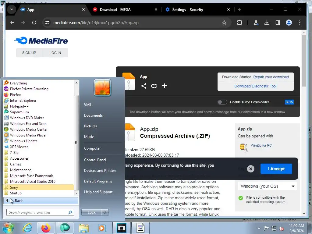Open Download Diagnostic Tool link
Viewport: 312px width, 234px height.
click(255, 86)
